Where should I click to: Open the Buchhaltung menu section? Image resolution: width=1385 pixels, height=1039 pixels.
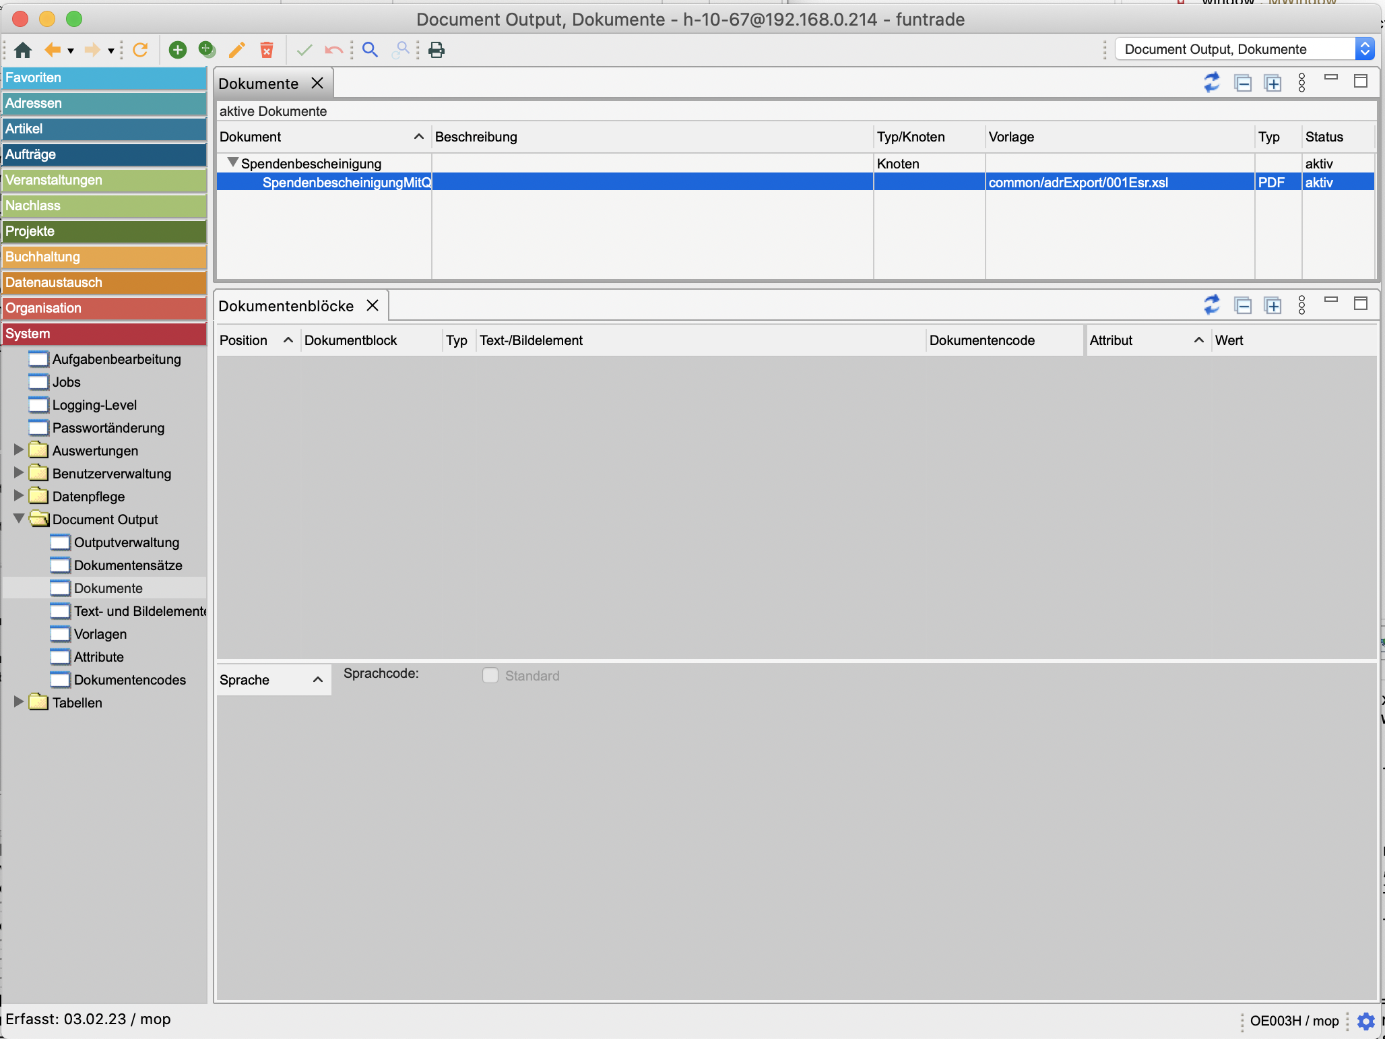[x=104, y=257]
